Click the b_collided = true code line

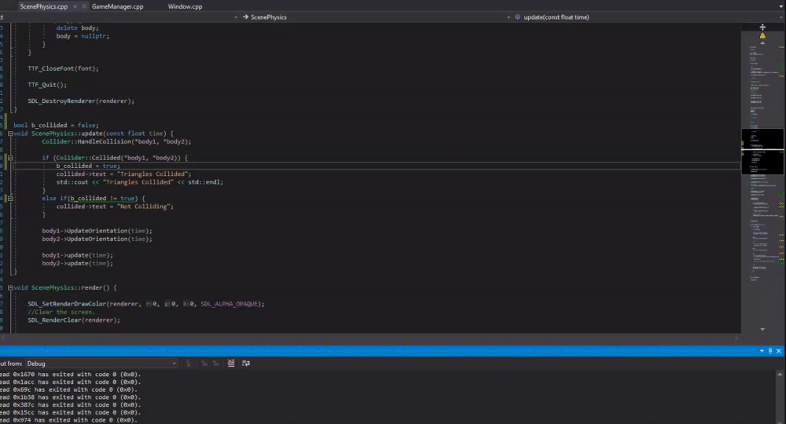pyautogui.click(x=87, y=166)
